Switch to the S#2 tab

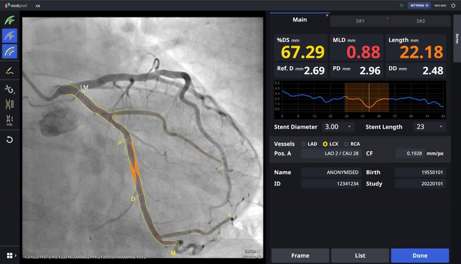coord(420,21)
